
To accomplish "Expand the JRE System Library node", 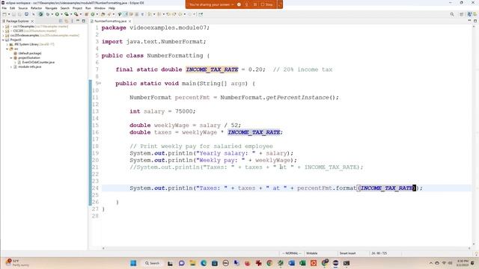I will click(7, 45).
